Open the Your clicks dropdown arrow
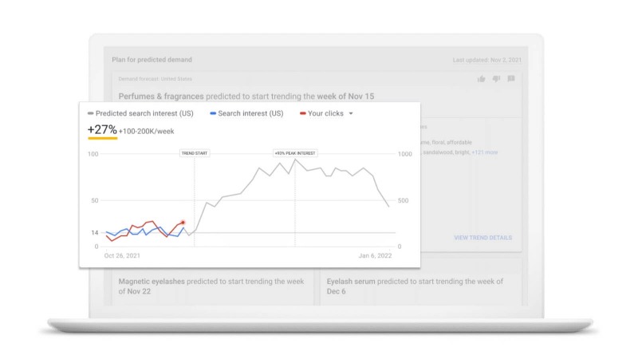This screenshot has height=359, width=638. tap(351, 113)
